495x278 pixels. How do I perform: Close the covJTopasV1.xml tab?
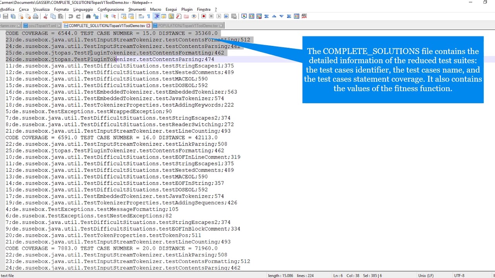pos(59,26)
